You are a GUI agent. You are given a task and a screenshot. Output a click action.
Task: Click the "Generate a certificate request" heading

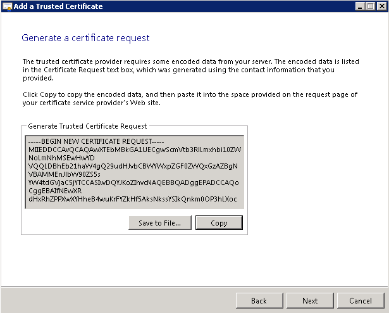[x=85, y=38]
